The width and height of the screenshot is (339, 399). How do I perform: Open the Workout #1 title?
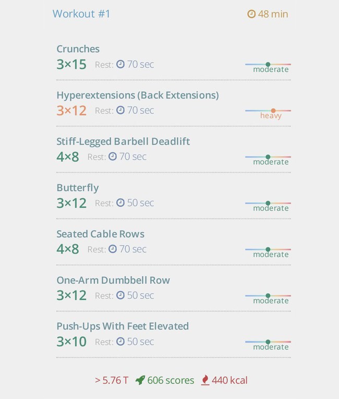coord(81,14)
